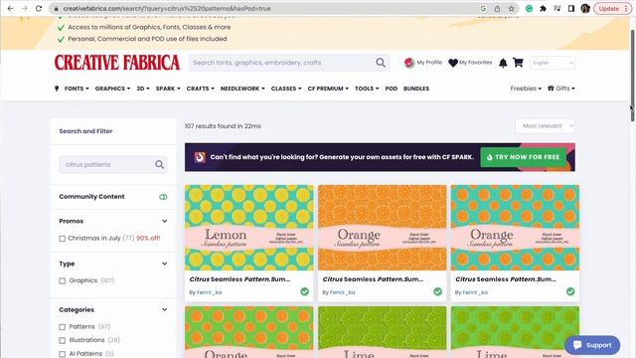The width and height of the screenshot is (636, 358).
Task: Click the CF Spark flame logo in banner
Action: click(x=200, y=157)
